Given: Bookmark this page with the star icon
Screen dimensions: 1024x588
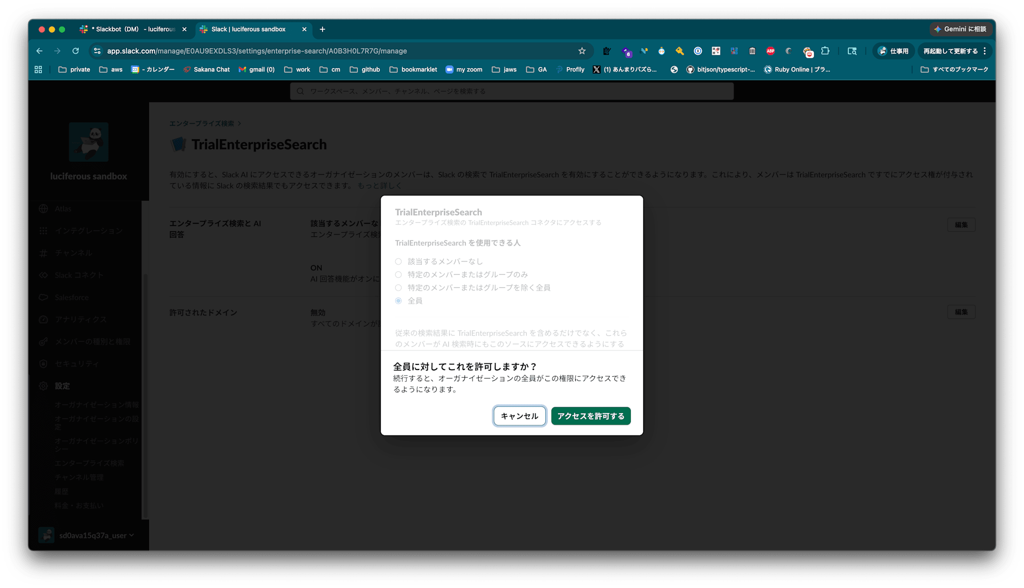Looking at the screenshot, I should coord(582,51).
